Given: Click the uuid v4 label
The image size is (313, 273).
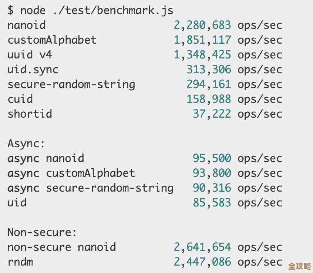Looking at the screenshot, I should tap(30, 55).
